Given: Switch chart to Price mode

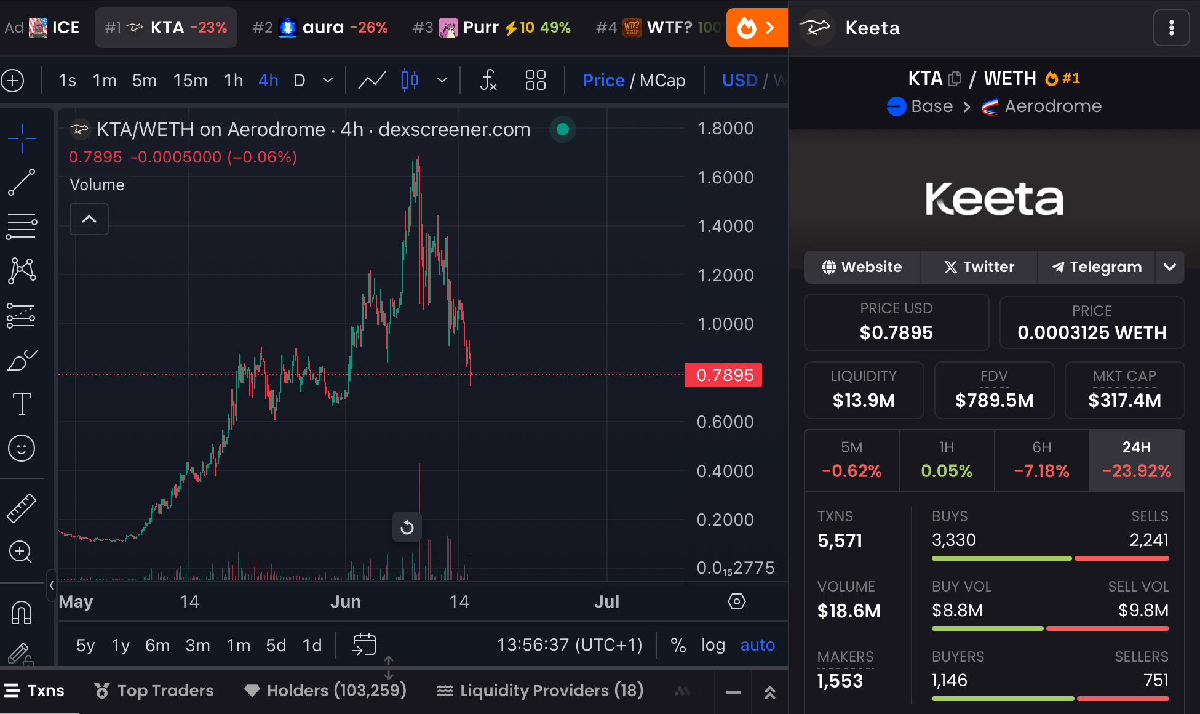Looking at the screenshot, I should (x=603, y=81).
